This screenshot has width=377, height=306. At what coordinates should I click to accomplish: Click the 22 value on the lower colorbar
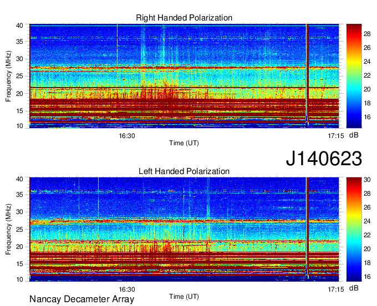[367, 235]
